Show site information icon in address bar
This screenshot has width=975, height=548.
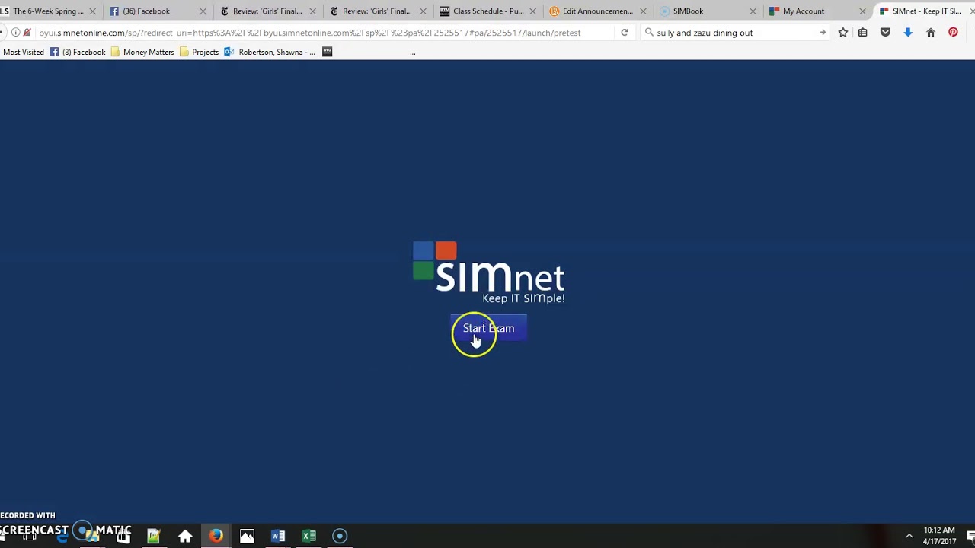[x=15, y=33]
